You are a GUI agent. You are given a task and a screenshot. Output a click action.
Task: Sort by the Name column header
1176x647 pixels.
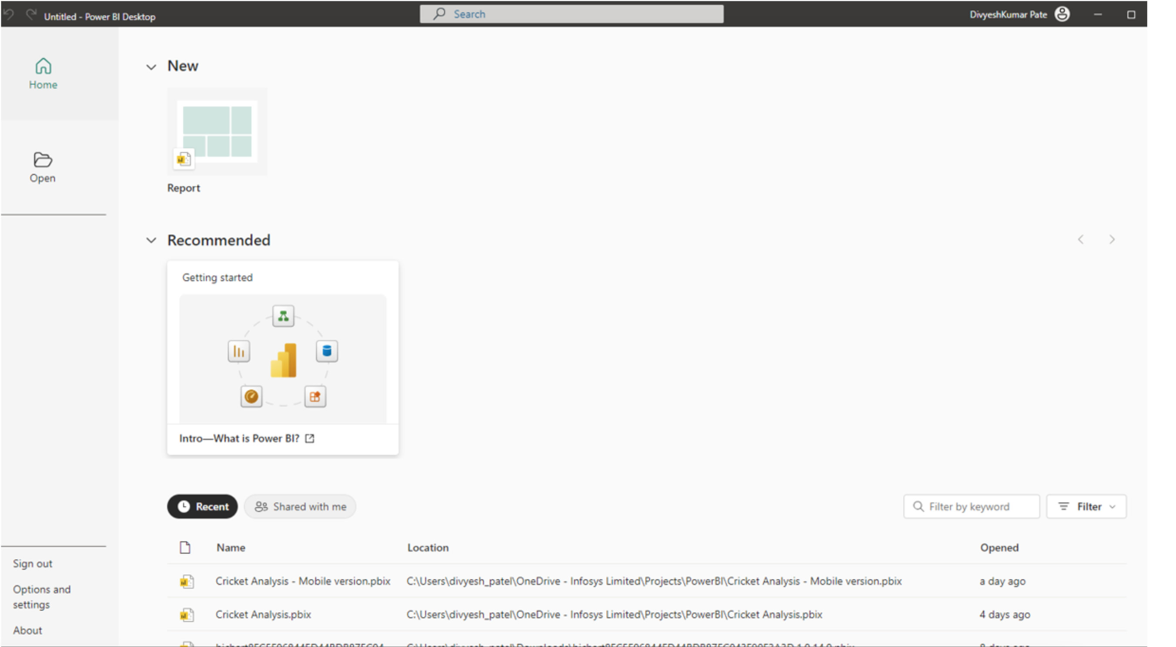click(231, 547)
